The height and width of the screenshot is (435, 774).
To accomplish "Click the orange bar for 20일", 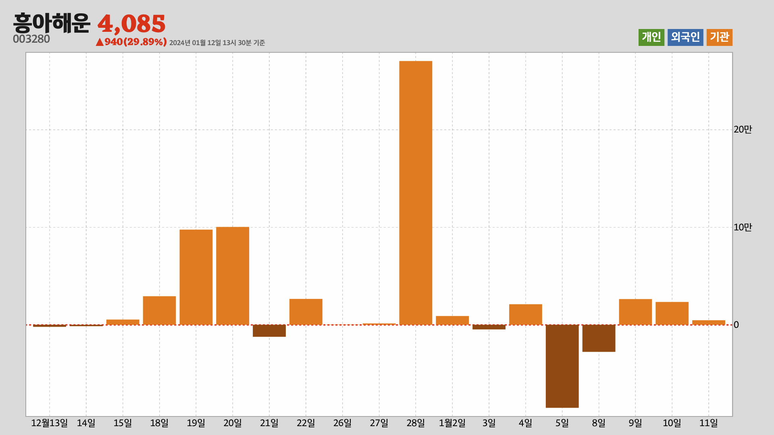I will (x=233, y=276).
